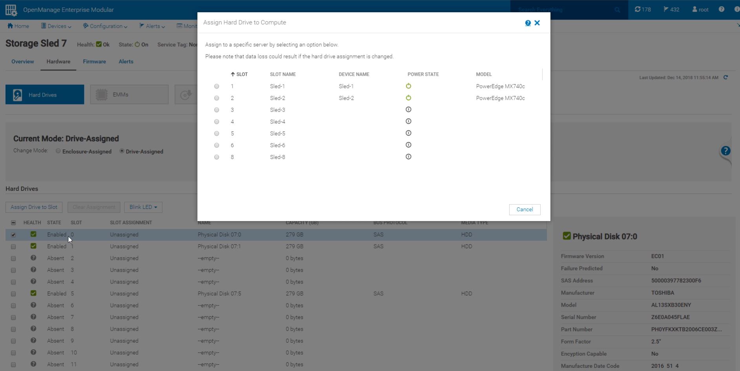Screen dimensions: 740x371
Task: Click the Hard Drives tile
Action: 45,95
